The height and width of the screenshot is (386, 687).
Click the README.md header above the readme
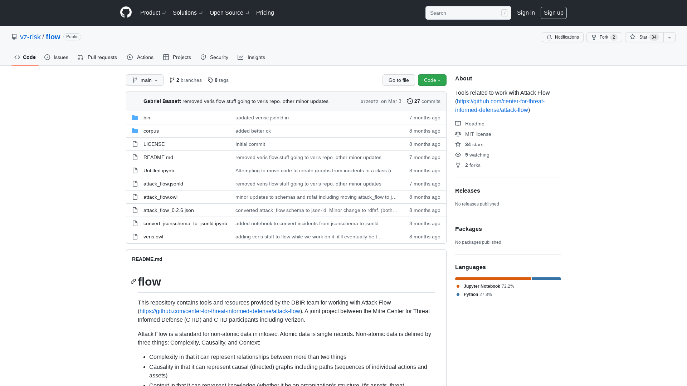coord(147,259)
